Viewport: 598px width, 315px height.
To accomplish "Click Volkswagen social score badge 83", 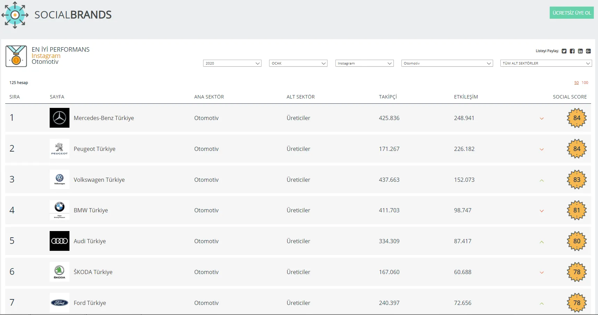I will pyautogui.click(x=577, y=180).
